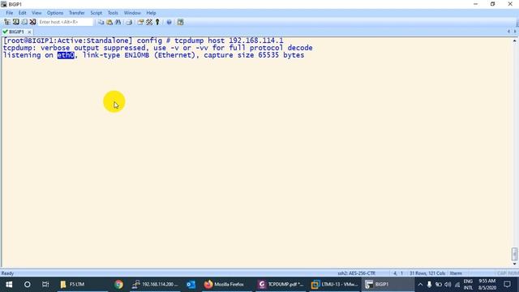Image resolution: width=519 pixels, height=292 pixels.
Task: Click the public key assistant icon
Action: [x=157, y=22]
